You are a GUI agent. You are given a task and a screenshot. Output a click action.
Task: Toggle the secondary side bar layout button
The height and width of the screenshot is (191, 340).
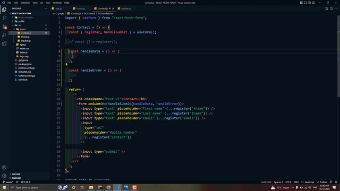click(309, 3)
